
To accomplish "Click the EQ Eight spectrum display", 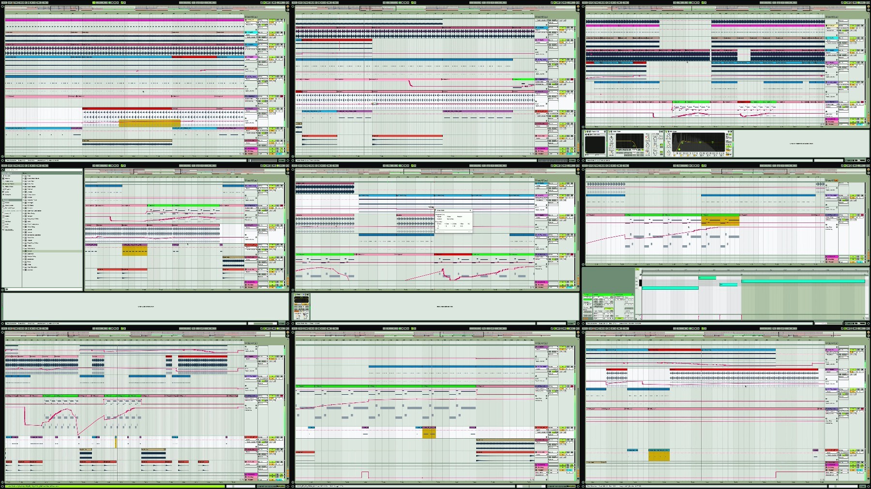I will coord(698,142).
